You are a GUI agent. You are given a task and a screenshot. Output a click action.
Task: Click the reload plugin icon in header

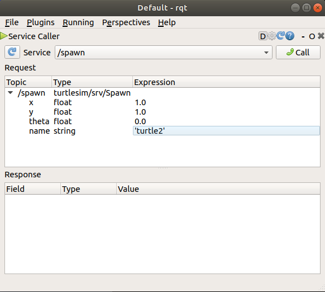pos(281,36)
